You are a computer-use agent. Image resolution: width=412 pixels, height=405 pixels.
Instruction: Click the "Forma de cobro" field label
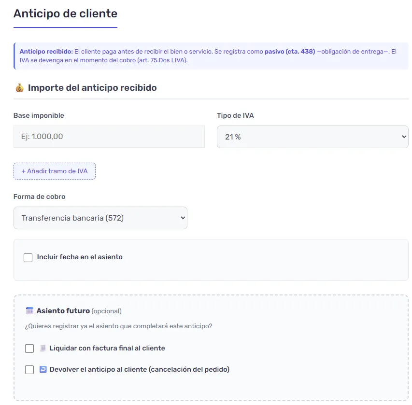tap(39, 196)
